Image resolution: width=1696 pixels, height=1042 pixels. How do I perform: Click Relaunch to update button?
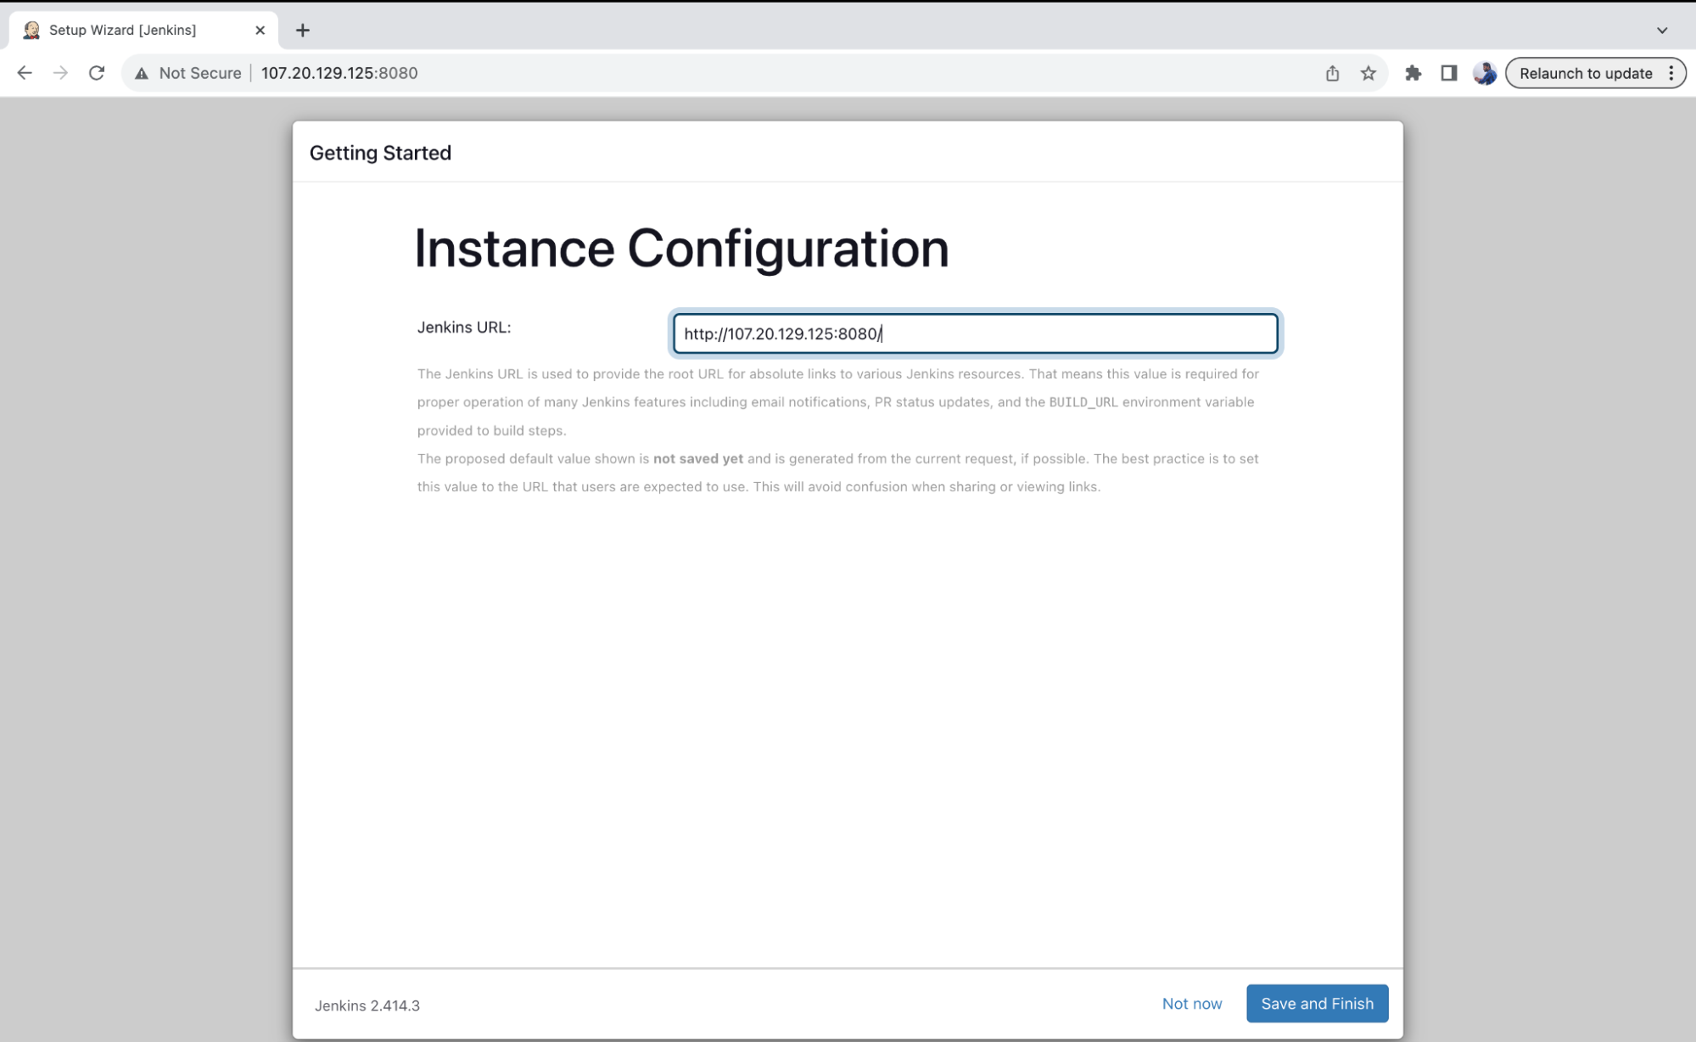1584,73
